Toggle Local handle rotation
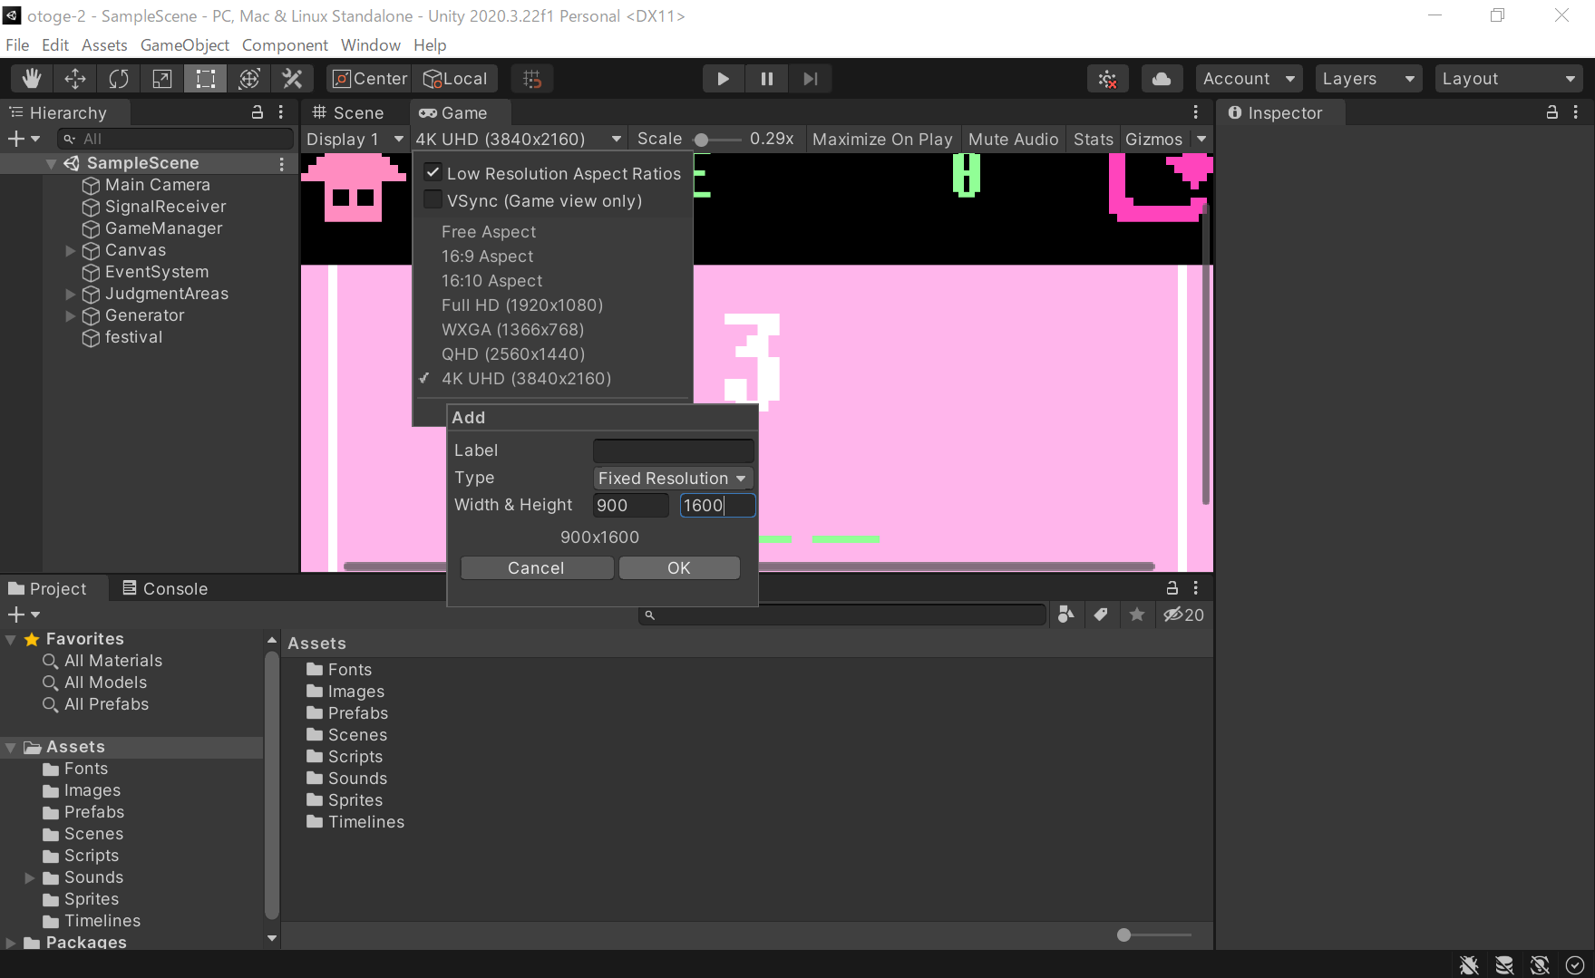 point(456,79)
